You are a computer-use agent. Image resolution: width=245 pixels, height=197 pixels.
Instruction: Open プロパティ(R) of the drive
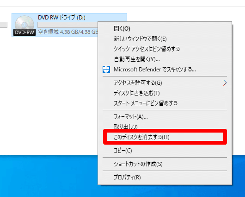165,178
